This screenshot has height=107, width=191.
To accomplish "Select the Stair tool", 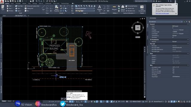I will (18, 8).
